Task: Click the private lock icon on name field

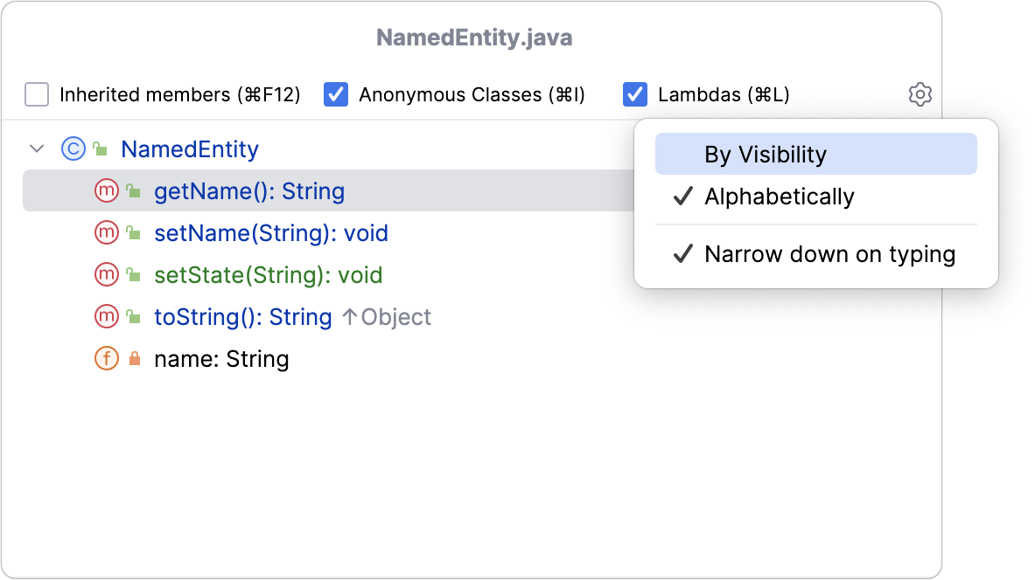Action: coord(134,359)
